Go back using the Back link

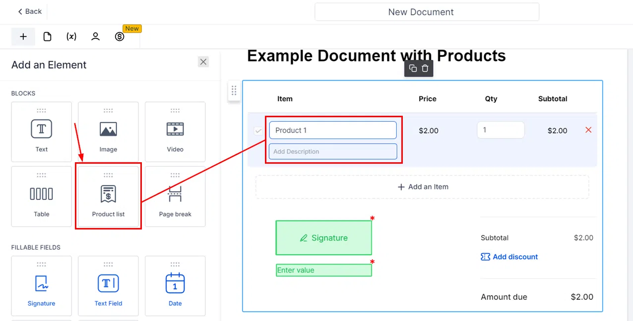click(x=30, y=11)
